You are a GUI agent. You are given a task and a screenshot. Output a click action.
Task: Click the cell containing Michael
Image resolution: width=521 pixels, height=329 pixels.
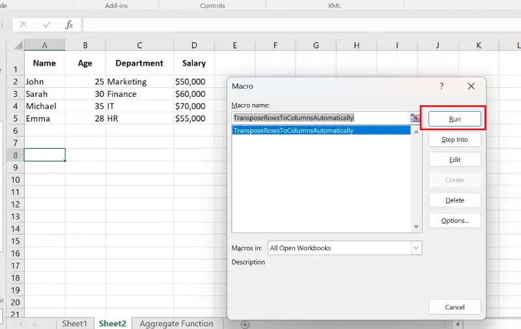[x=44, y=106]
